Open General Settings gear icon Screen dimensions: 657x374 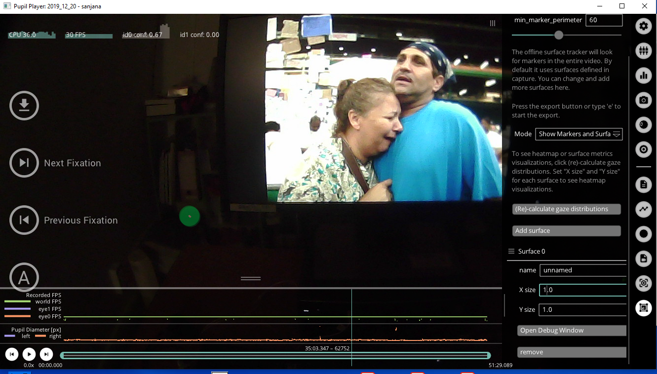click(x=643, y=26)
